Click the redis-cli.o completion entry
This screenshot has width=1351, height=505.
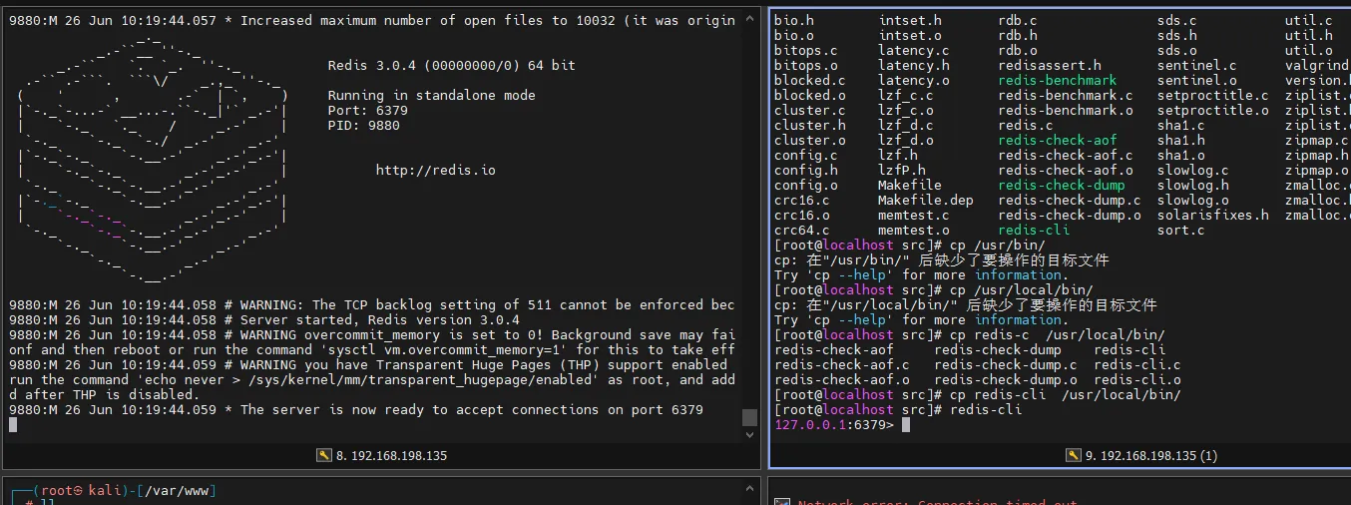pyautogui.click(x=1137, y=380)
